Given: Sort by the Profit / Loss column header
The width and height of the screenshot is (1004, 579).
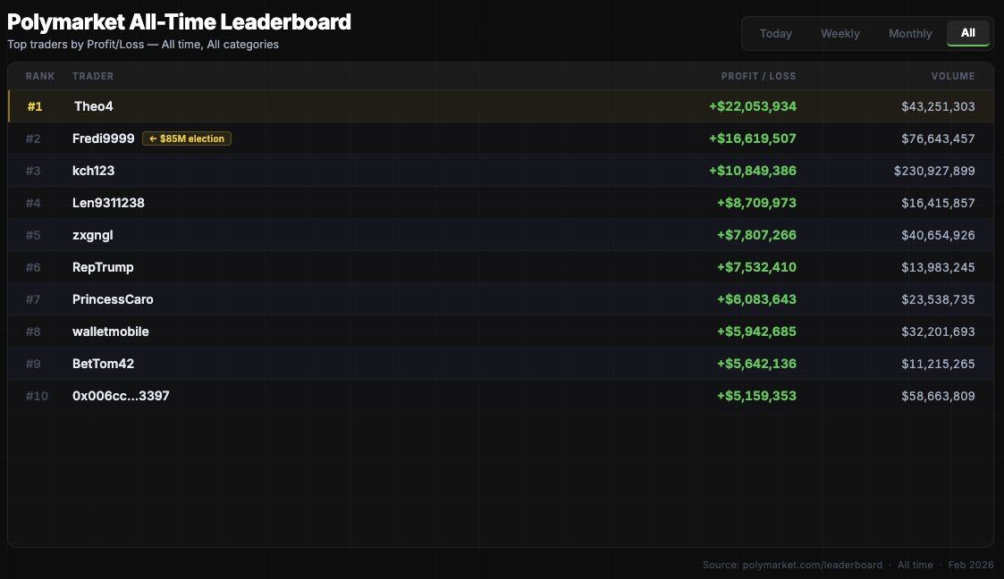Looking at the screenshot, I should pyautogui.click(x=758, y=76).
